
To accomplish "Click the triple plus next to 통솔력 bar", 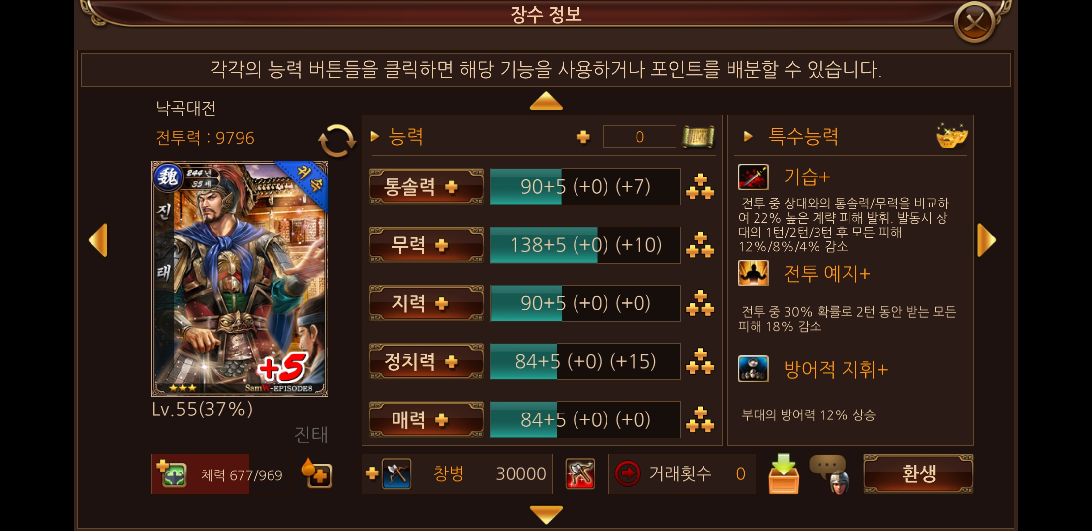I will click(x=700, y=186).
